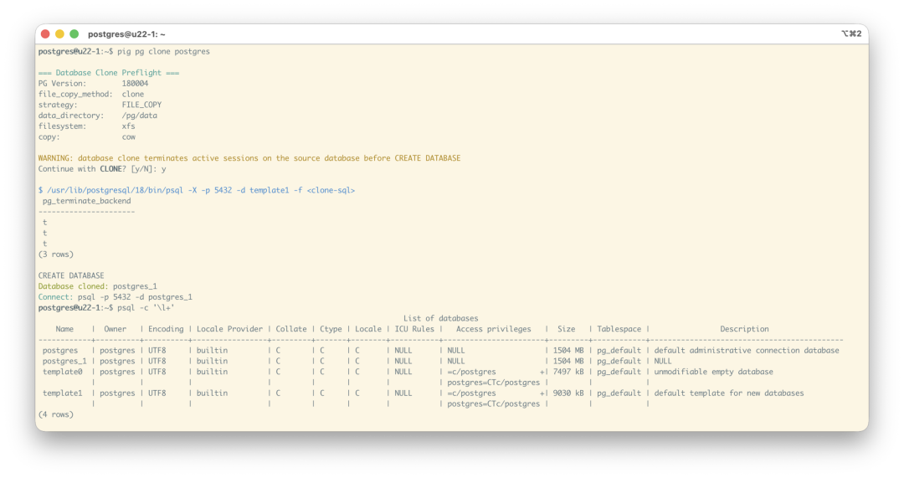
Task: Click the 'Access privileges' column header
Action: pyautogui.click(x=494, y=329)
